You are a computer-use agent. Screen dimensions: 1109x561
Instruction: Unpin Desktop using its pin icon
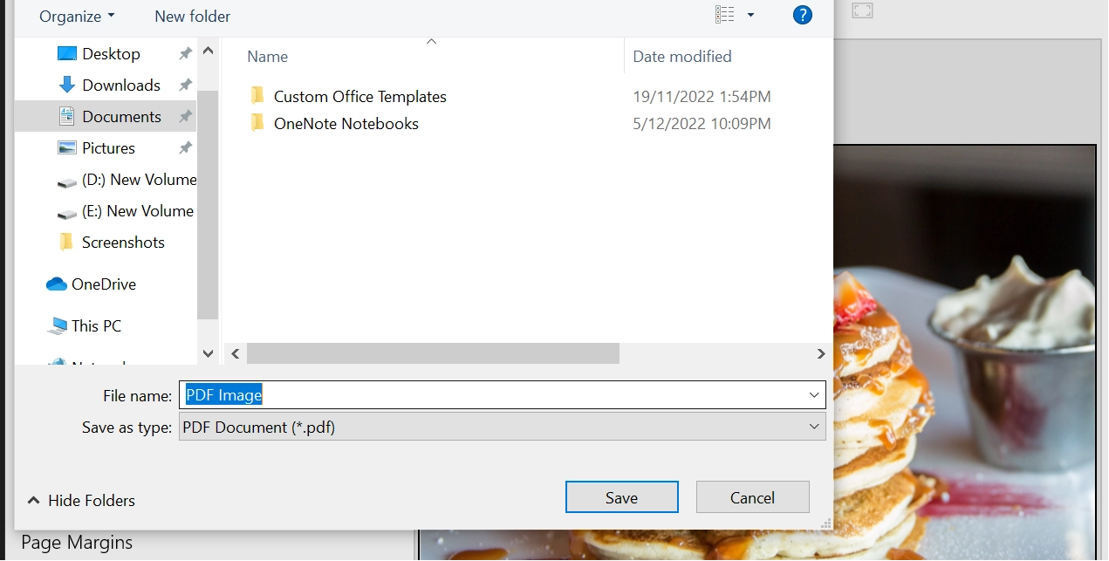click(x=185, y=53)
